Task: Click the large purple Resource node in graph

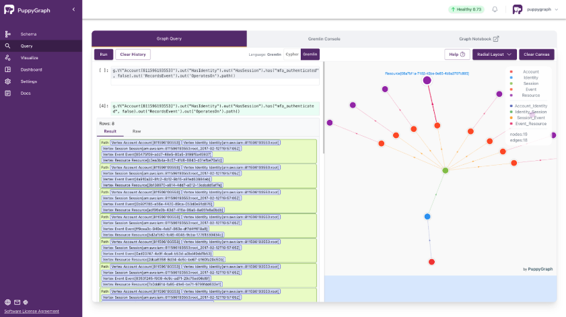Action: tap(427, 81)
